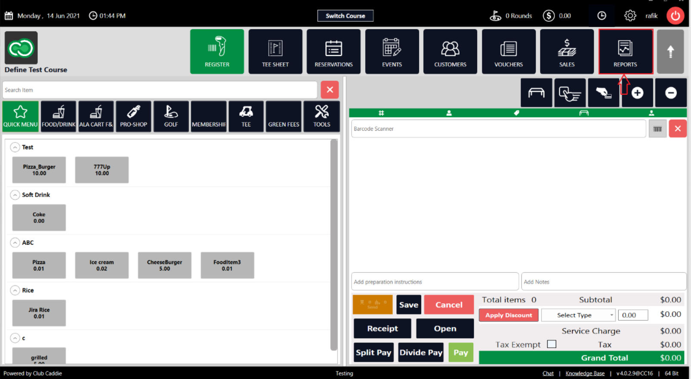
Task: Collapse the Soft Drink group
Action: coord(15,195)
